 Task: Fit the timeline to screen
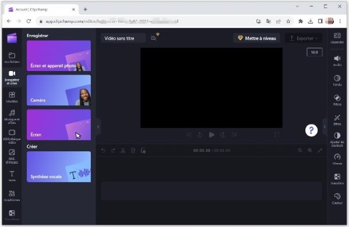320,151
